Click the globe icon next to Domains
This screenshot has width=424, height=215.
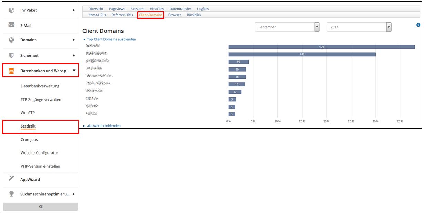click(x=11, y=40)
